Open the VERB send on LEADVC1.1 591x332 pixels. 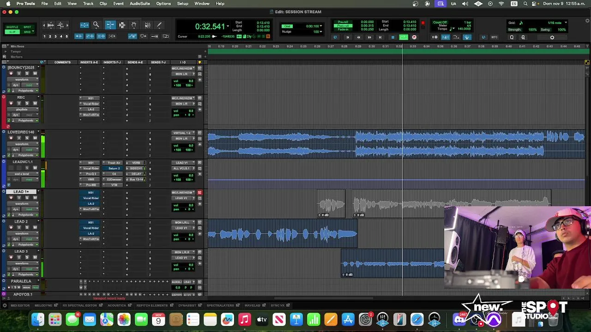136,163
